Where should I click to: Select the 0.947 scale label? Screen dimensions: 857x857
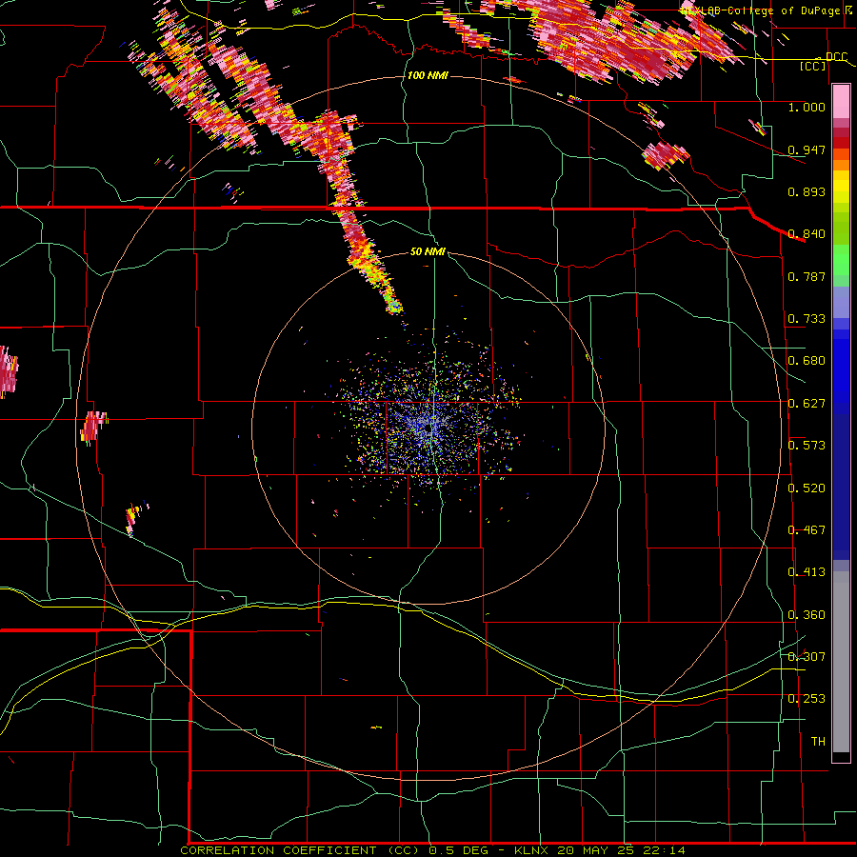807,149
